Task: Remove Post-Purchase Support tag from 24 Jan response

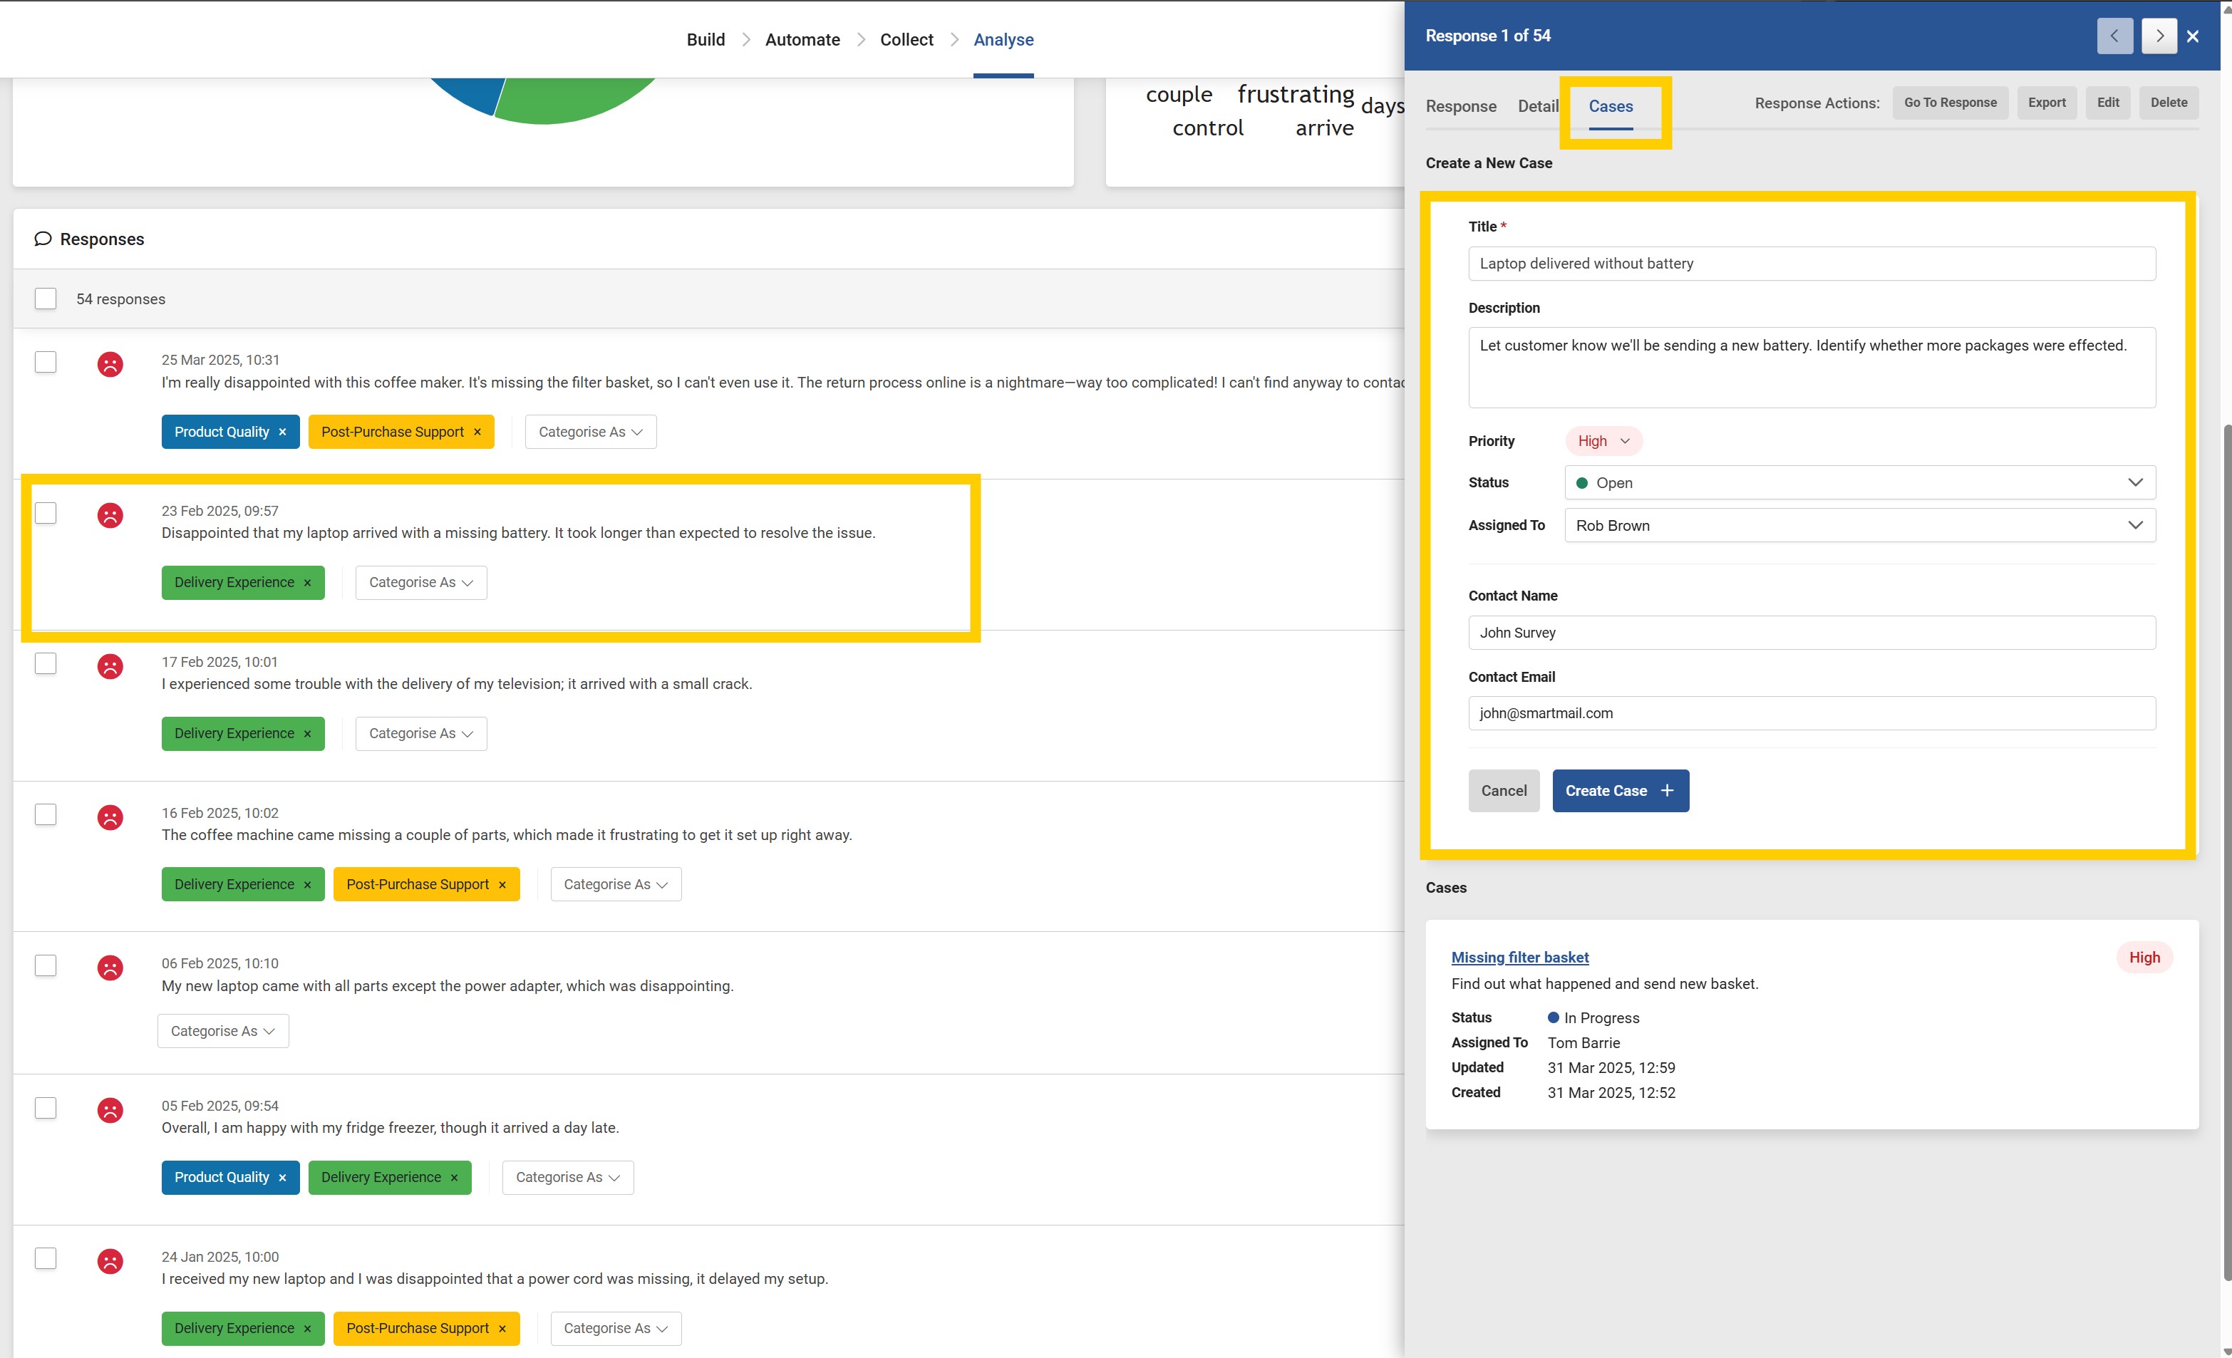Action: [502, 1328]
